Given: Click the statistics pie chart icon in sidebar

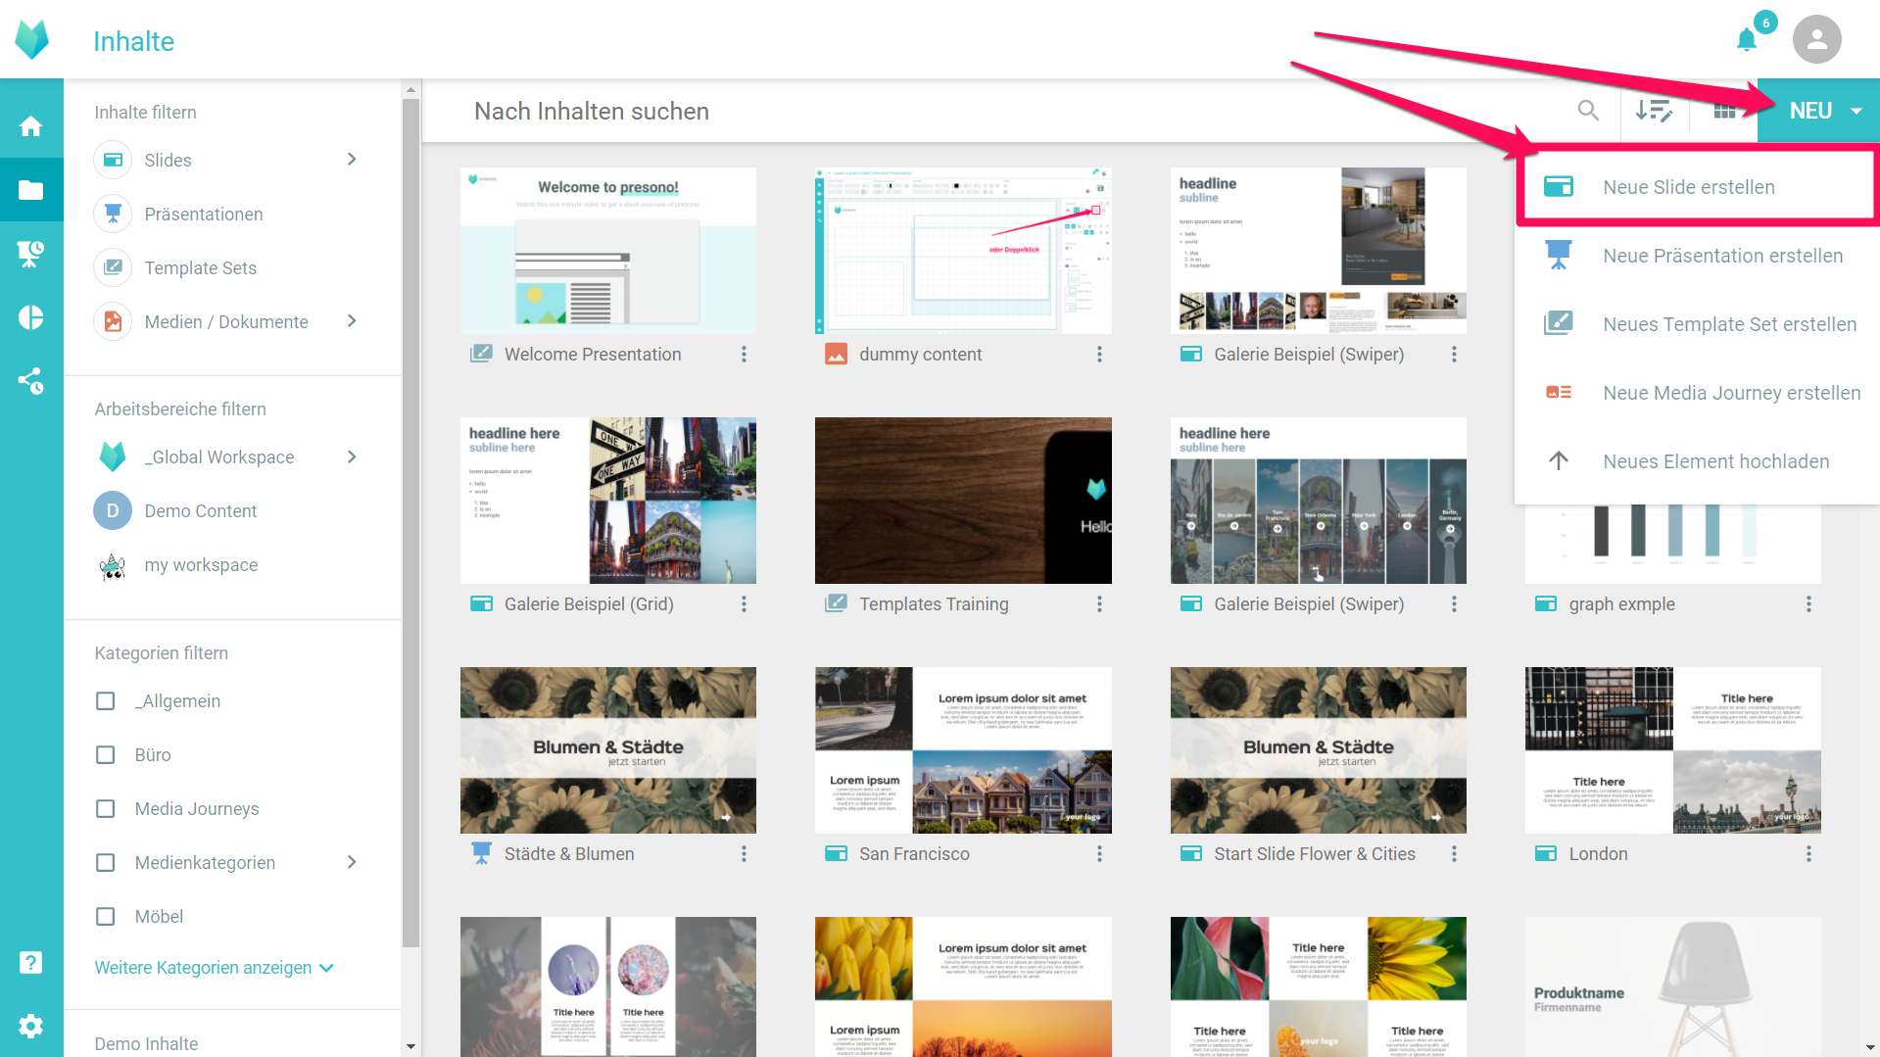Looking at the screenshot, I should pos(31,316).
